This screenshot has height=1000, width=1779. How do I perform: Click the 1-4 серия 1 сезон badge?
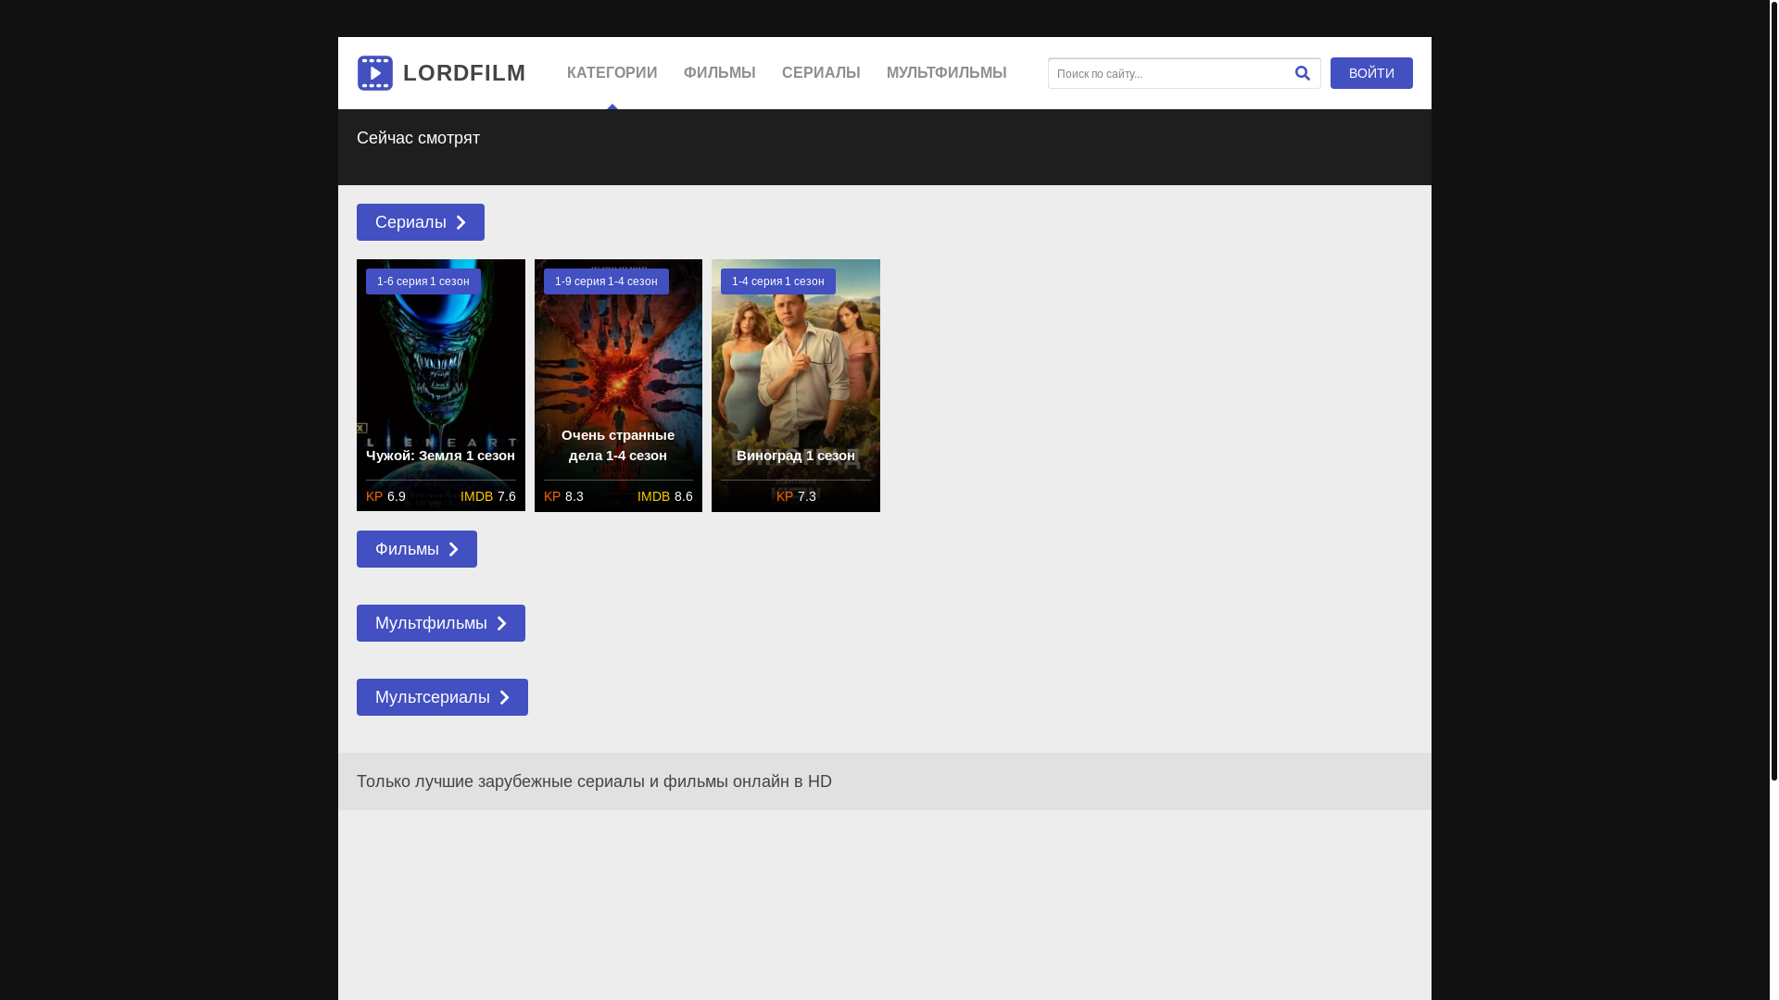tap(778, 281)
